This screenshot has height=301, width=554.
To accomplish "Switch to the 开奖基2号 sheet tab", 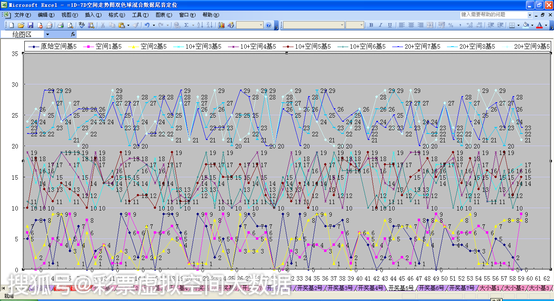I will coord(309,288).
